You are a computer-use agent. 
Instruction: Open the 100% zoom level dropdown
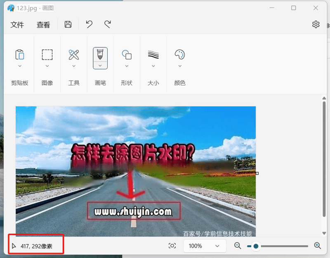tap(205, 246)
